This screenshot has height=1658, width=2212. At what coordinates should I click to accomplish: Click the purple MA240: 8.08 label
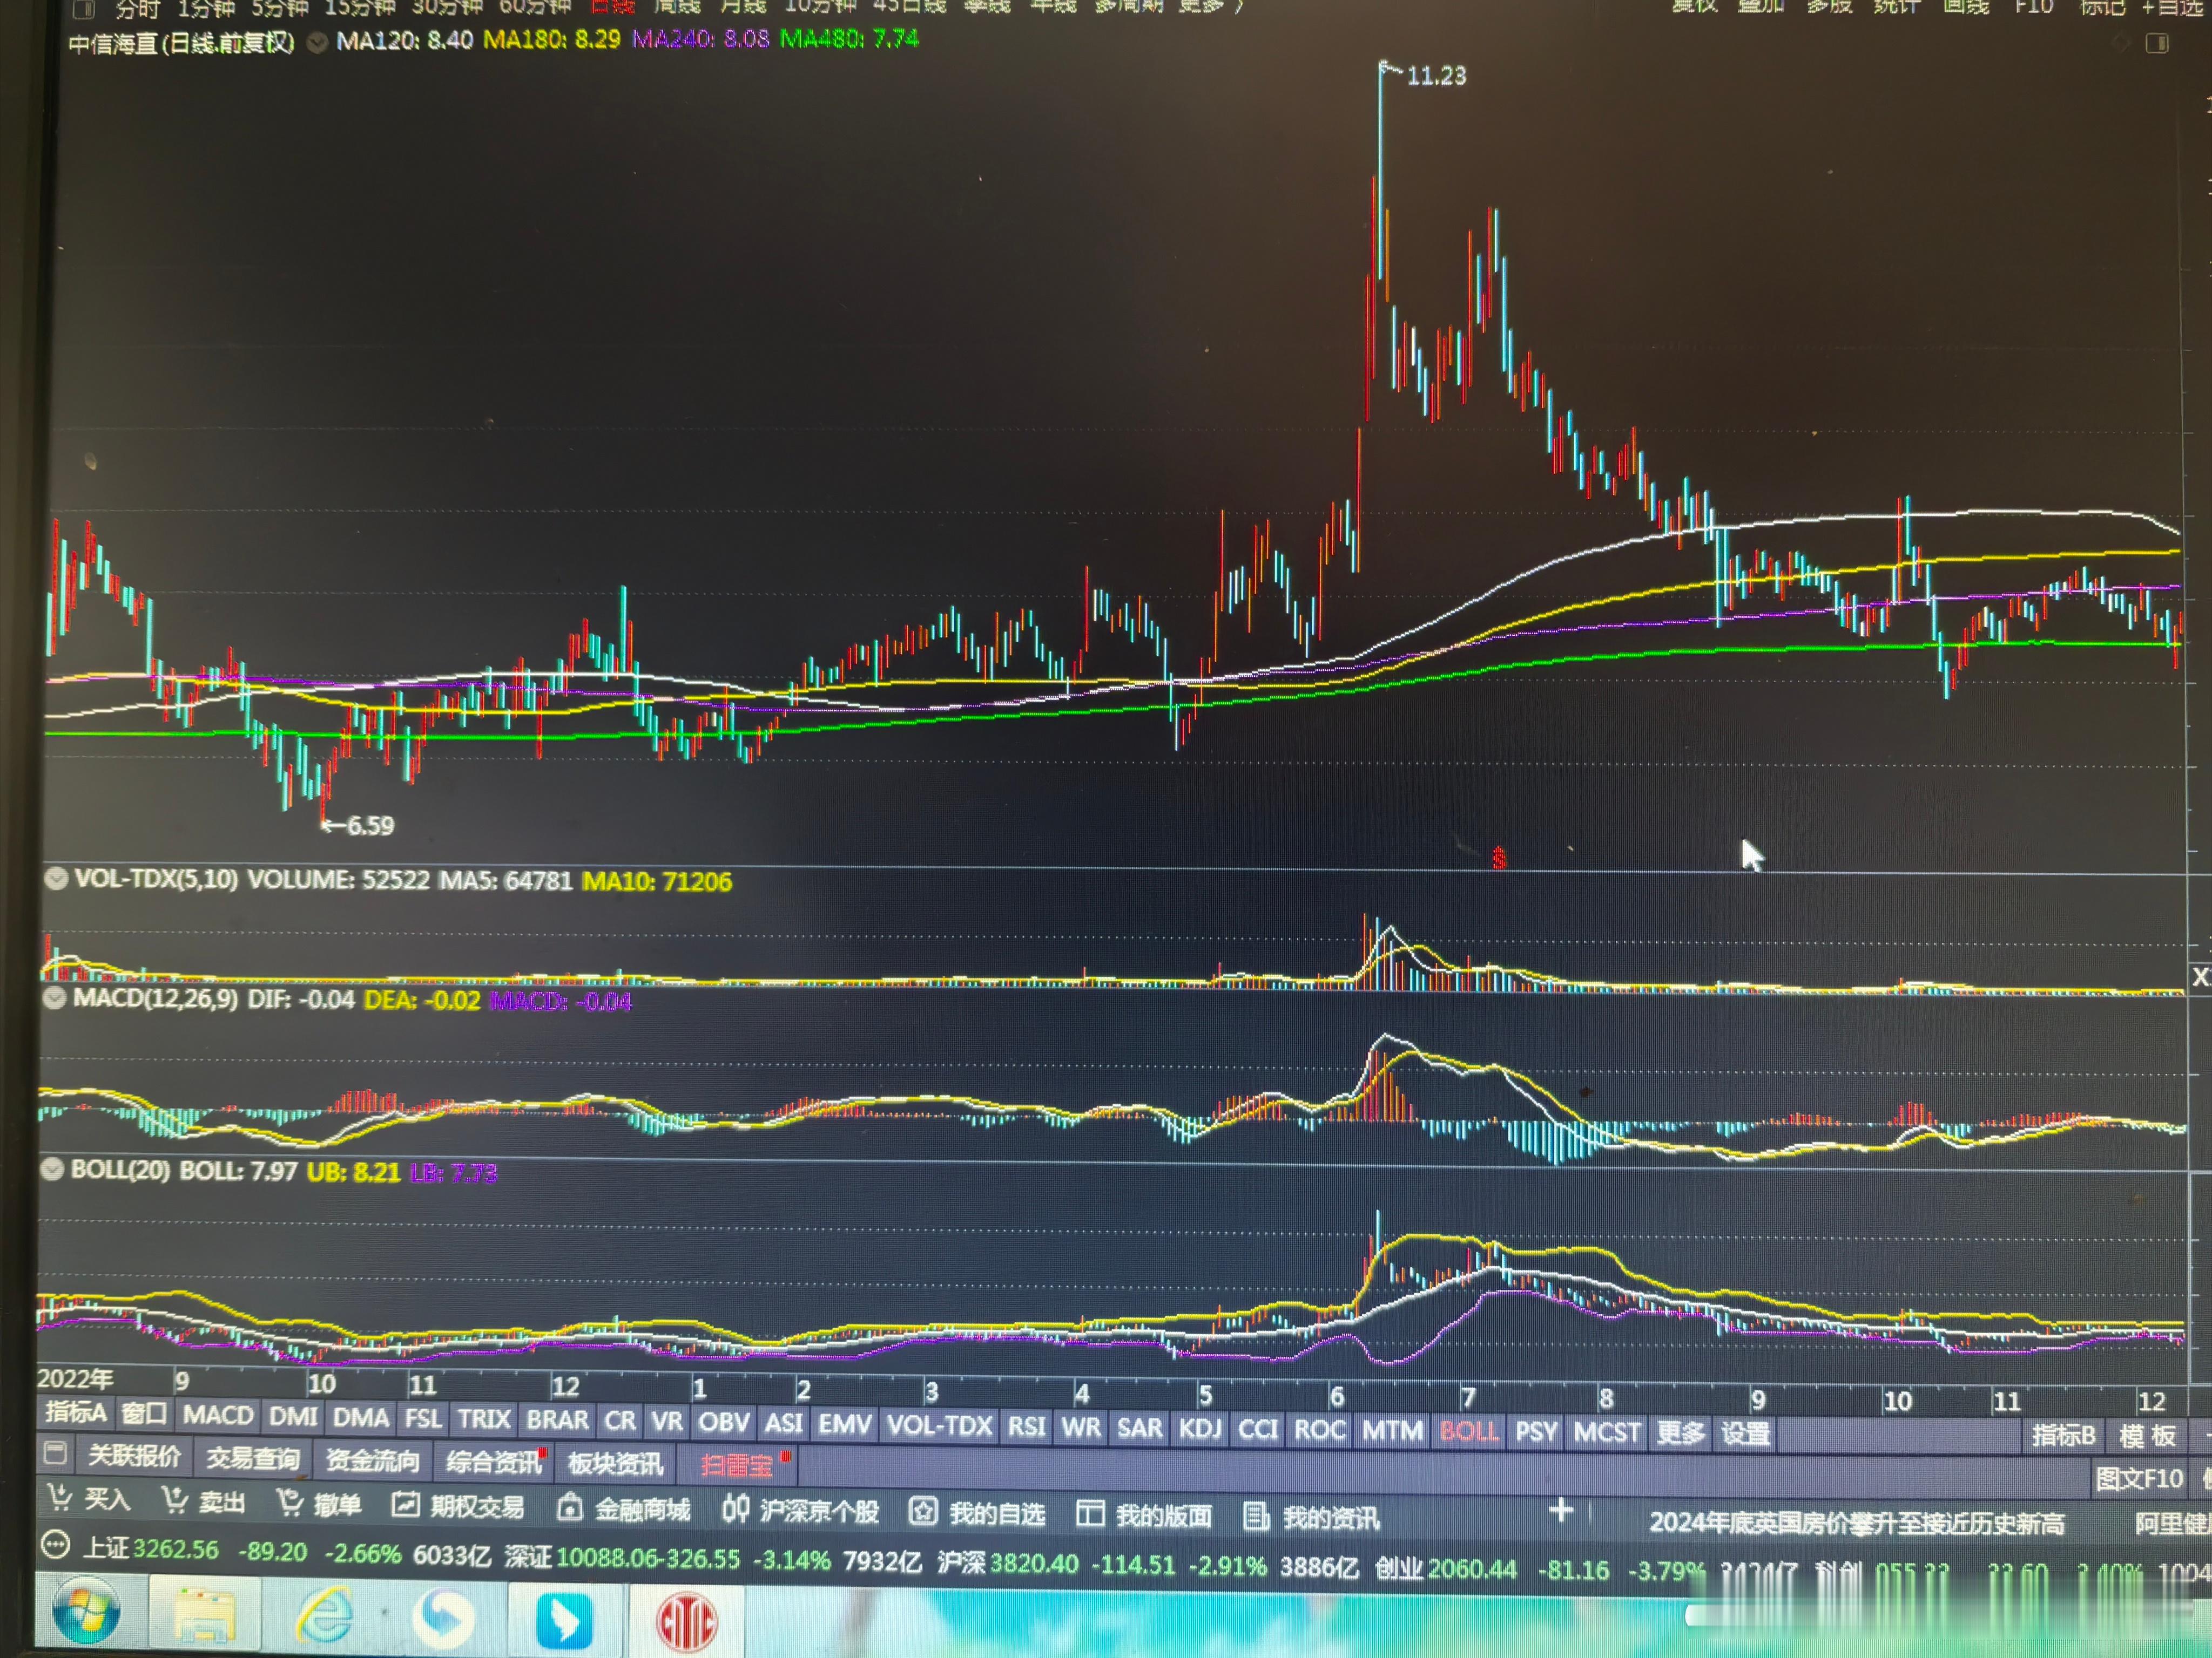(x=700, y=39)
